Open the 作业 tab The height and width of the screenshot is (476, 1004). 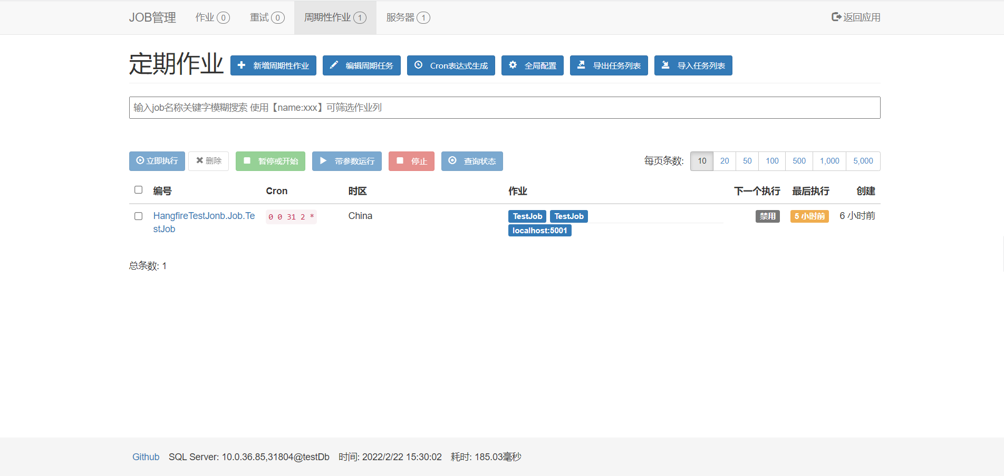[x=211, y=17]
